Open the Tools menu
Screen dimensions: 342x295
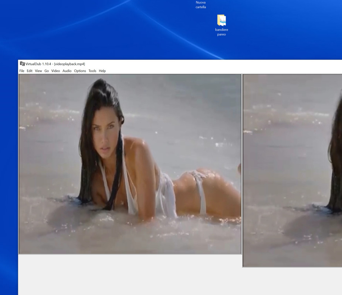[x=92, y=71]
